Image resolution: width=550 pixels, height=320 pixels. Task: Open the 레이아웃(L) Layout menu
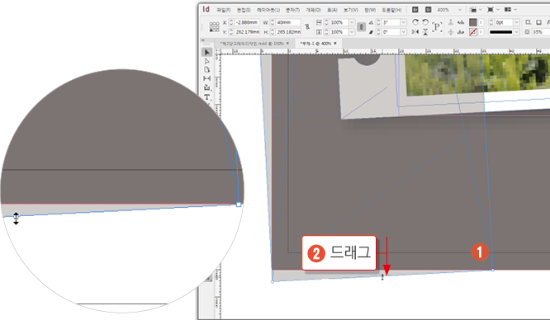coord(268,10)
